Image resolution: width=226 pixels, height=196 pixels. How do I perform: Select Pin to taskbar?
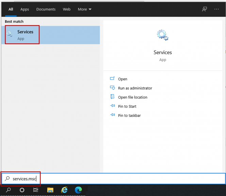129,116
